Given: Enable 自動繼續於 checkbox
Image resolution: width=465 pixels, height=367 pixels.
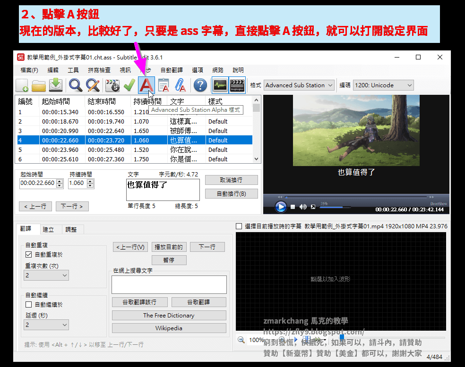Looking at the screenshot, I should 29,304.
